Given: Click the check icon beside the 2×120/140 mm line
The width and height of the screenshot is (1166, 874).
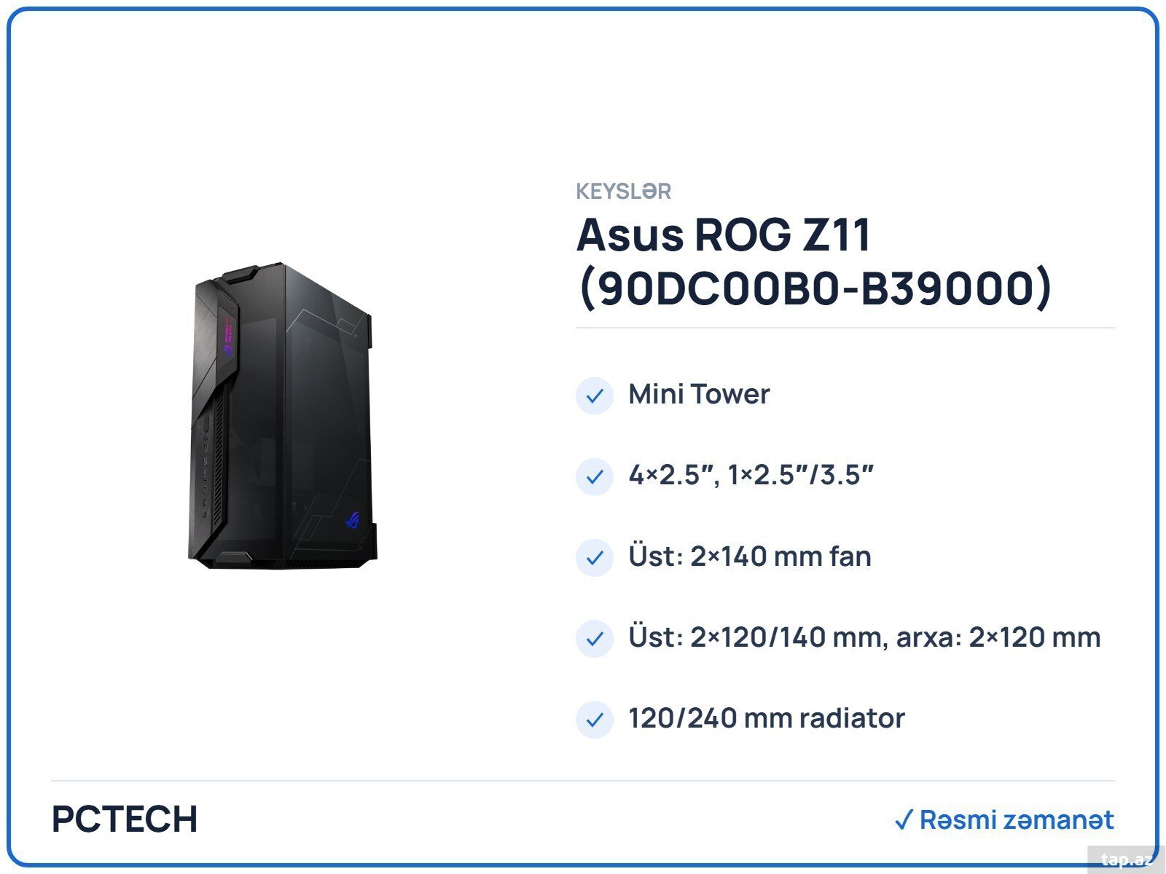Looking at the screenshot, I should coord(595,639).
